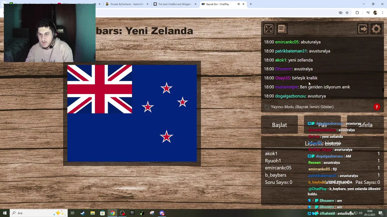Open the Chrome extensions puzzle icon
Screen dimensions: 387x217
pyautogui.click(x=357, y=13)
